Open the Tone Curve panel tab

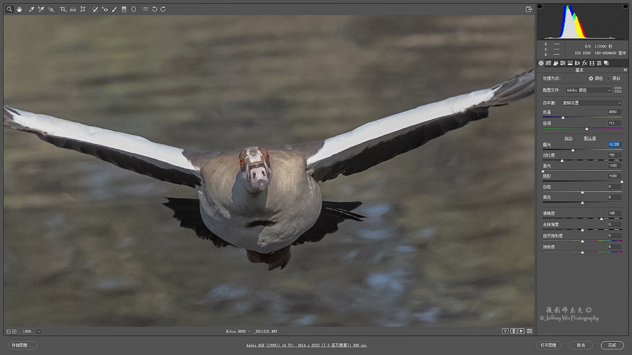point(549,63)
